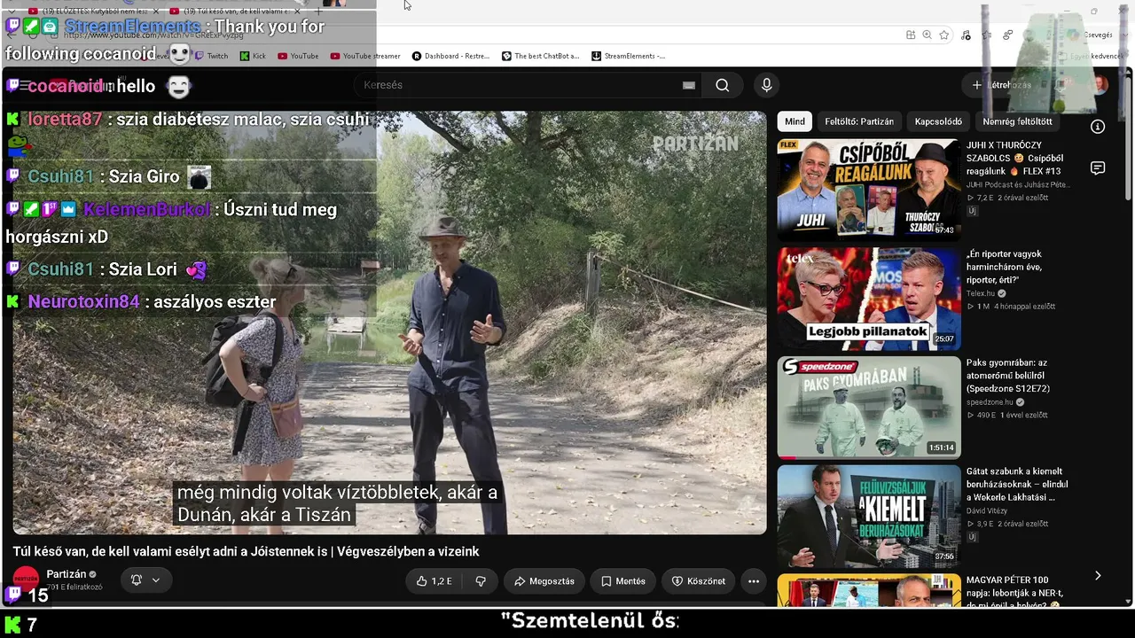The height and width of the screenshot is (638, 1135).
Task: Click chat username KelemenBurkol
Action: [147, 210]
